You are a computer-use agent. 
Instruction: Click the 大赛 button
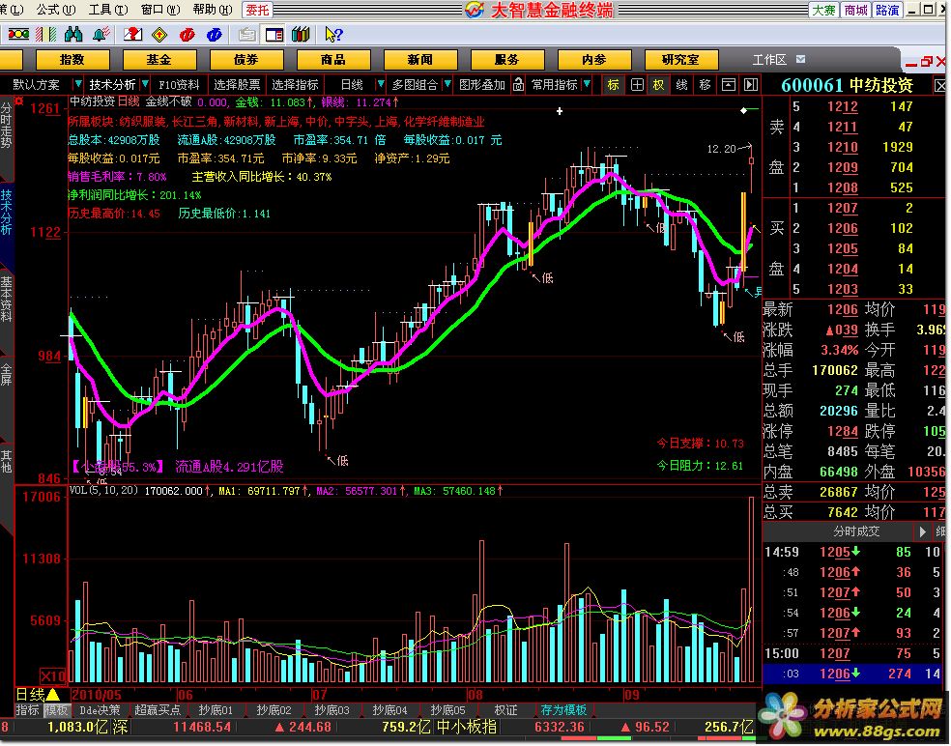(823, 10)
